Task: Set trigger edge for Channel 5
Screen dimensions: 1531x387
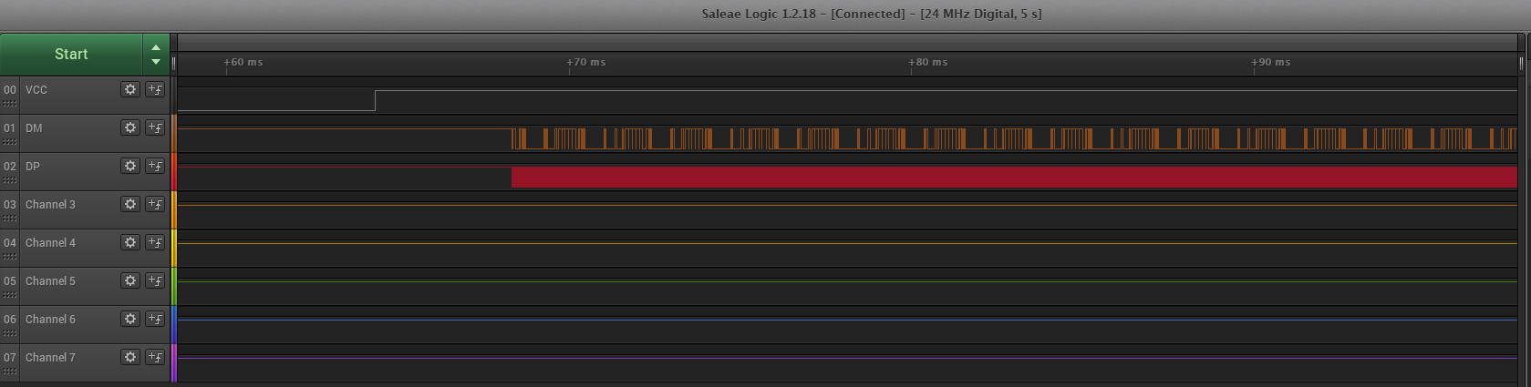Action: (x=155, y=280)
